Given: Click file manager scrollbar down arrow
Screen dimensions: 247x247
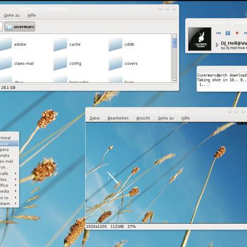Looking at the screenshot, I should pos(175,80).
